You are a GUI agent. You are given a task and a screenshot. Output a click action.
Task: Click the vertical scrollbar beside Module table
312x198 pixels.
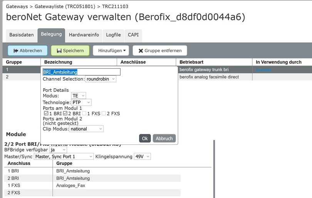point(214,169)
